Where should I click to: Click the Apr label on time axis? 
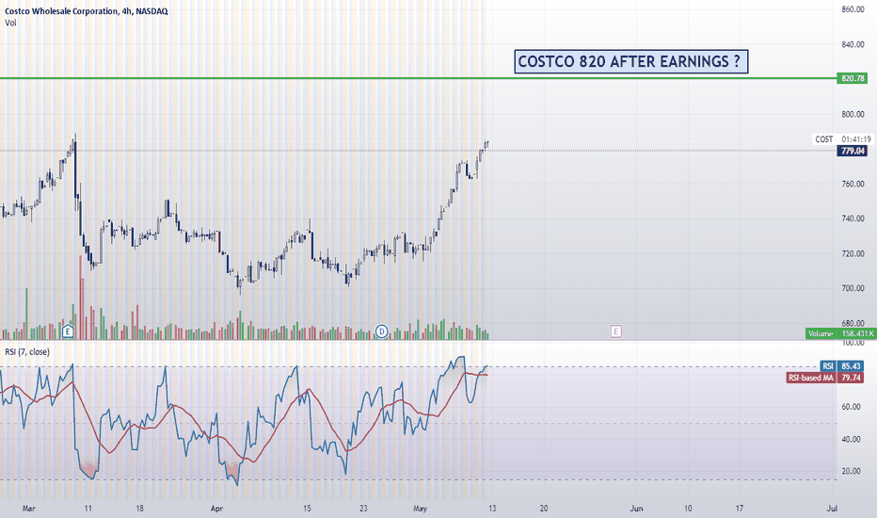pyautogui.click(x=216, y=509)
